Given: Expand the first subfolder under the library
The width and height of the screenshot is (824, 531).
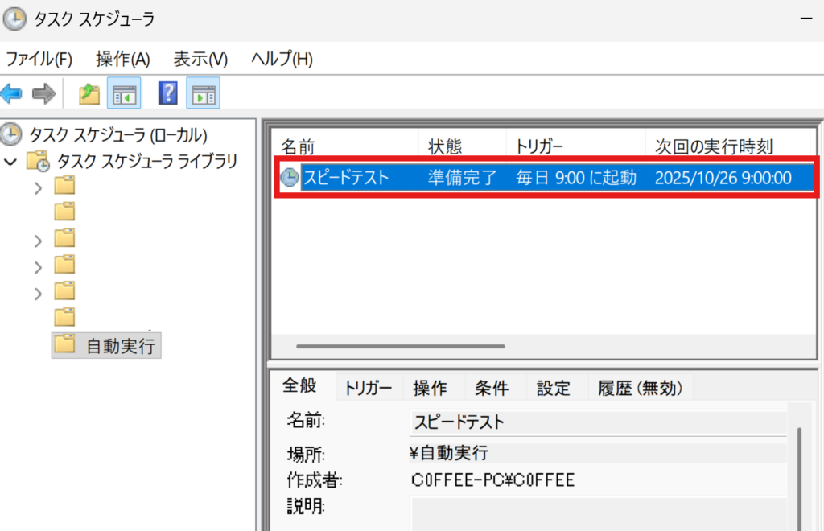Looking at the screenshot, I should pos(38,188).
